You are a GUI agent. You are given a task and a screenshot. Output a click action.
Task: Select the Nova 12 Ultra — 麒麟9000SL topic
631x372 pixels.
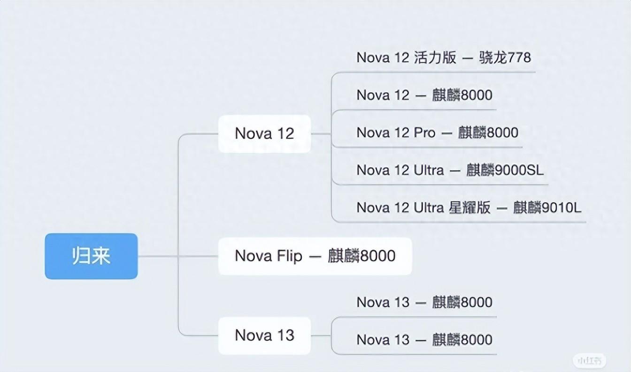[450, 170]
